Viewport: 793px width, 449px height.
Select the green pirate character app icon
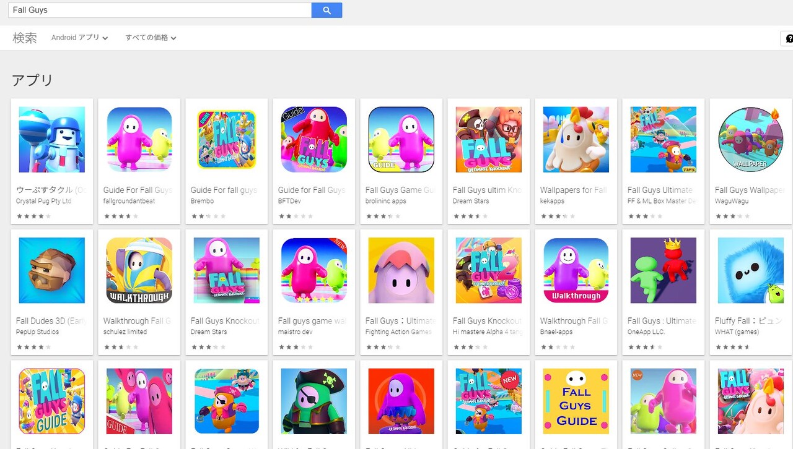coord(313,401)
